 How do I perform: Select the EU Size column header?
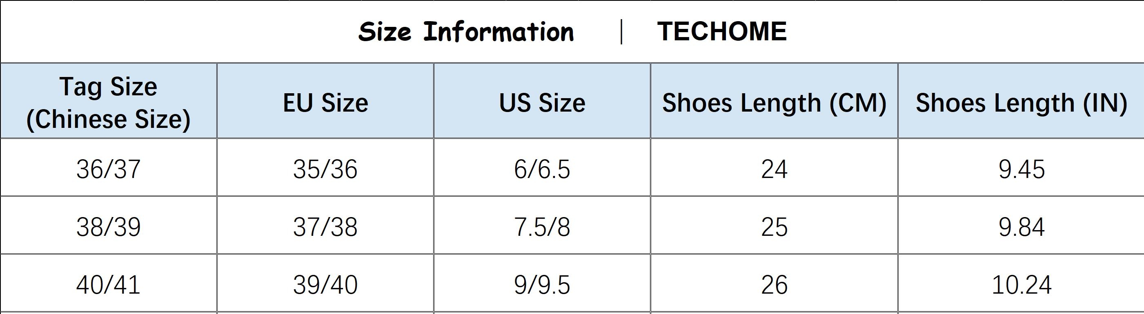coord(325,103)
